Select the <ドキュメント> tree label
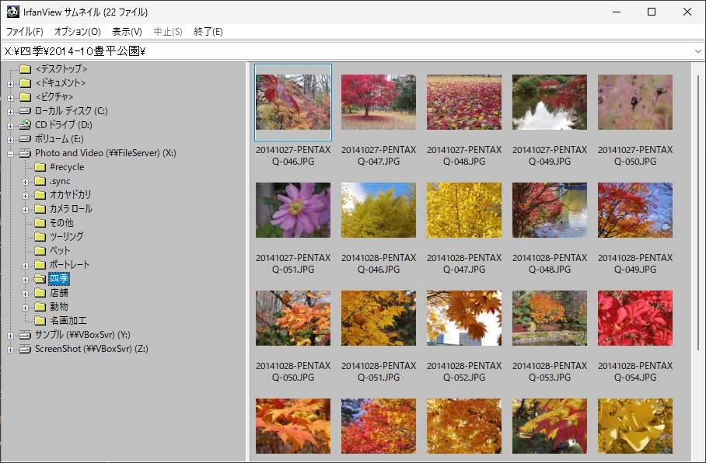Image resolution: width=706 pixels, height=463 pixels. tap(61, 83)
